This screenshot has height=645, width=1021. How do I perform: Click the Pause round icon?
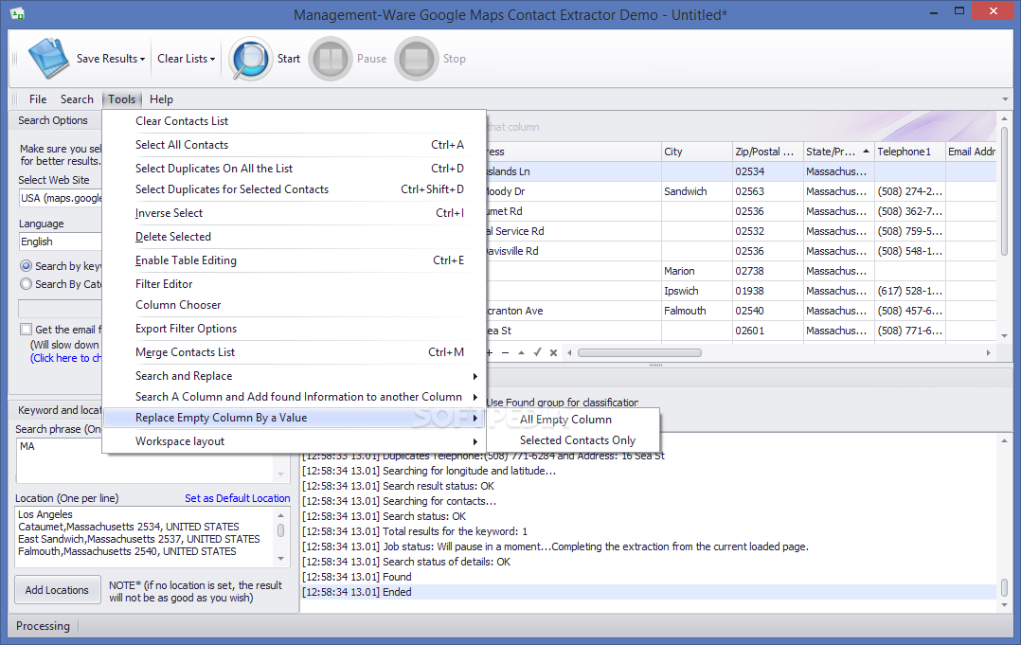(x=331, y=59)
